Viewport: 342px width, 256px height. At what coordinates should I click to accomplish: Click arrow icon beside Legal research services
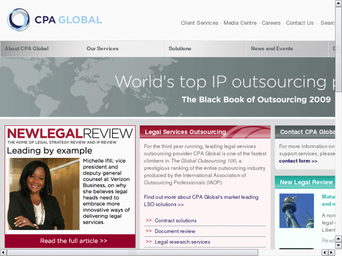pyautogui.click(x=149, y=241)
